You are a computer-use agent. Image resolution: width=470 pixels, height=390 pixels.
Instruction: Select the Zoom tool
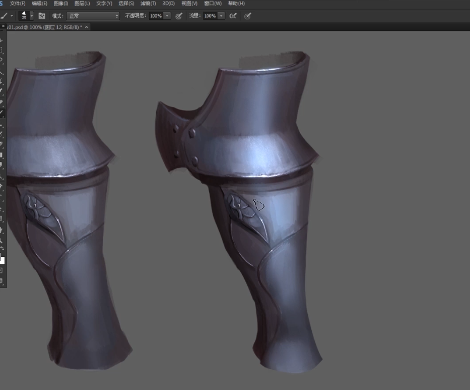pyautogui.click(x=2, y=240)
